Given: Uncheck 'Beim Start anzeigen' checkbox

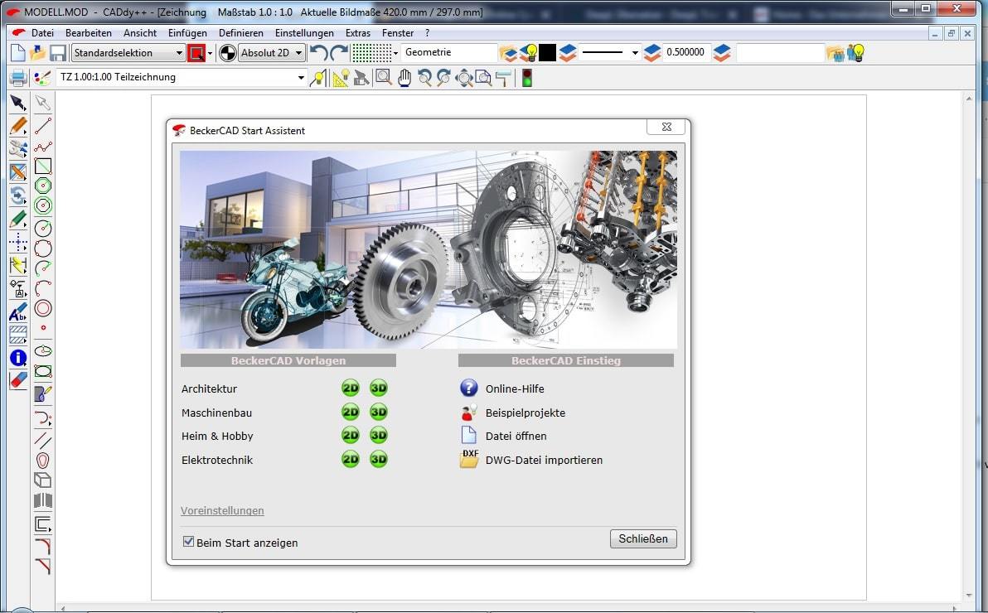Looking at the screenshot, I should [x=188, y=542].
